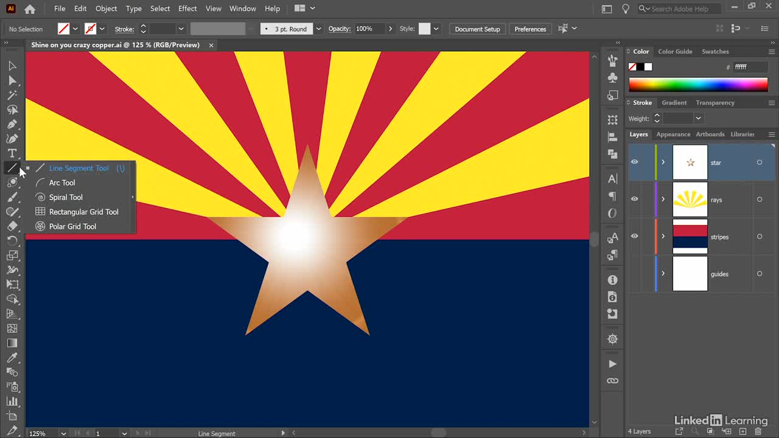Expand the guides layer
This screenshot has height=438, width=779.
pos(663,274)
